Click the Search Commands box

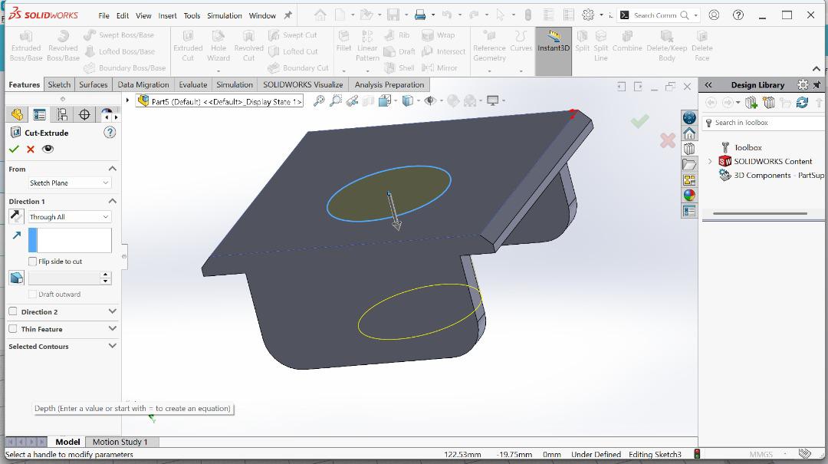click(x=659, y=15)
